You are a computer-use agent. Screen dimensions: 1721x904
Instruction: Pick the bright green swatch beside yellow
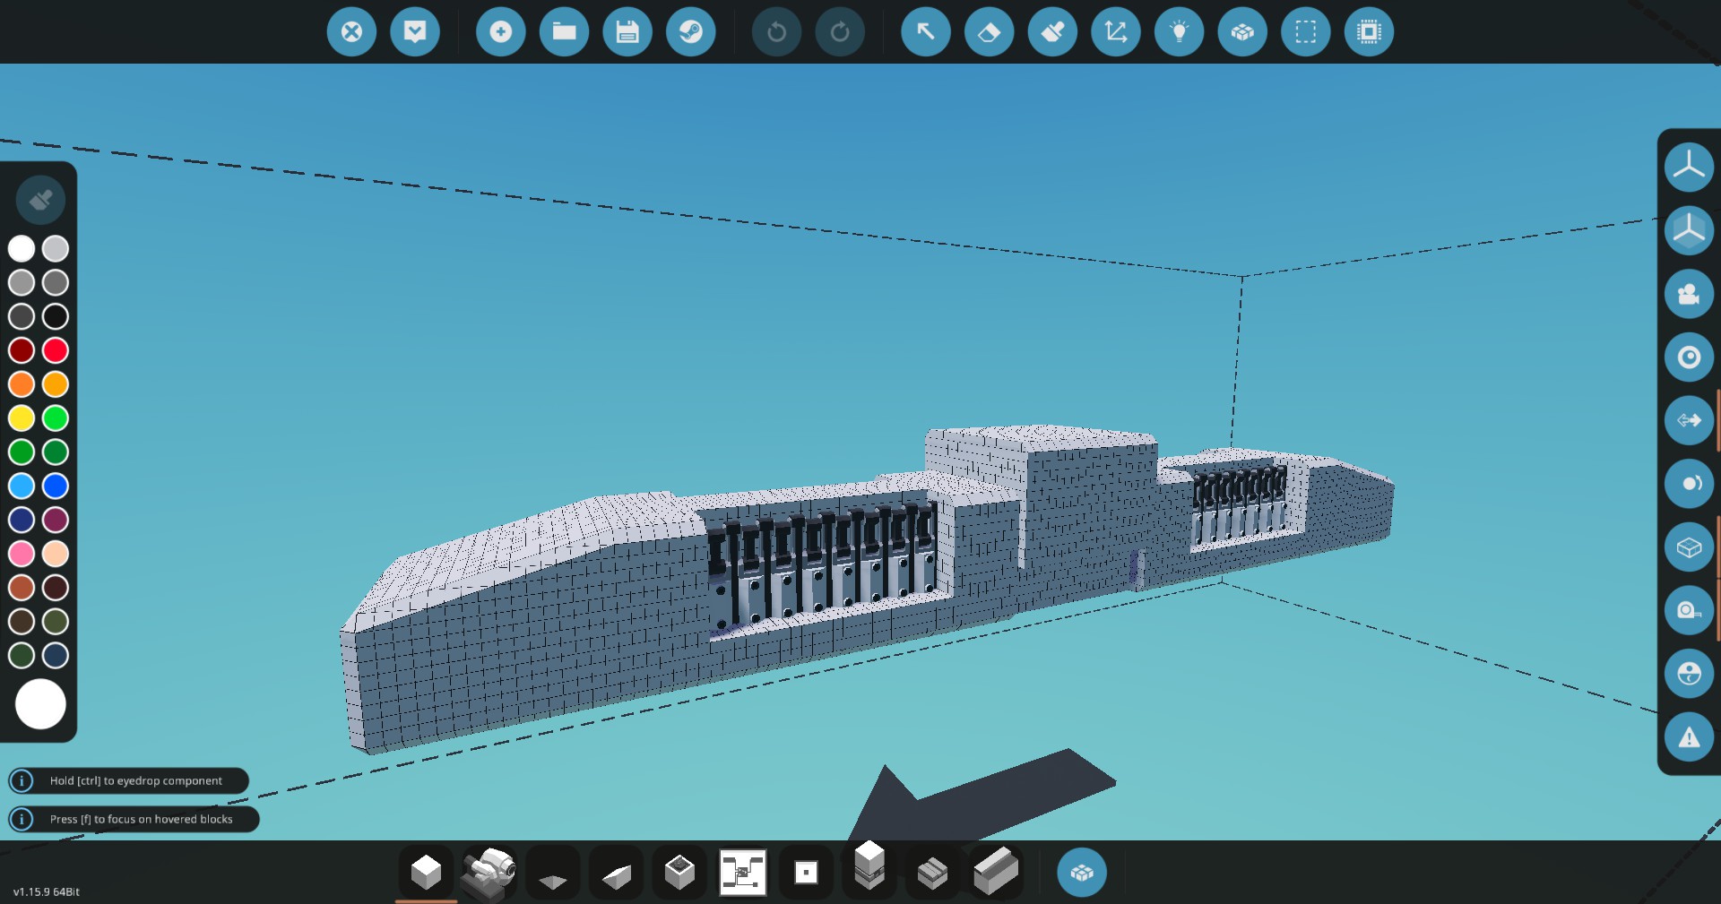click(56, 418)
